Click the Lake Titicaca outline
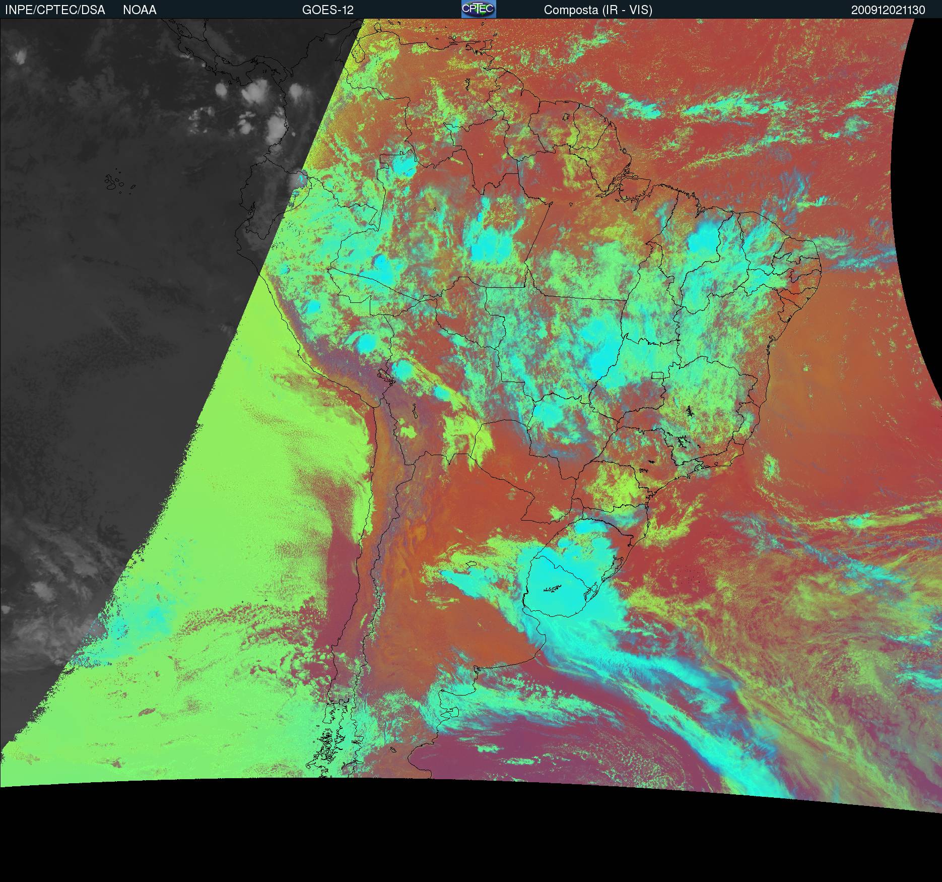 385,375
